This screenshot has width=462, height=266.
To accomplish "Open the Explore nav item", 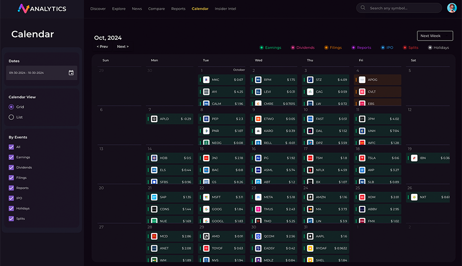I will click(119, 9).
